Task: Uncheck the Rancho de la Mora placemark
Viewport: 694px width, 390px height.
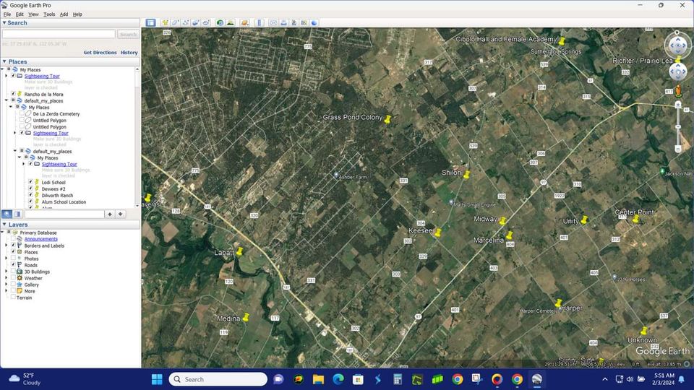Action: (13, 94)
